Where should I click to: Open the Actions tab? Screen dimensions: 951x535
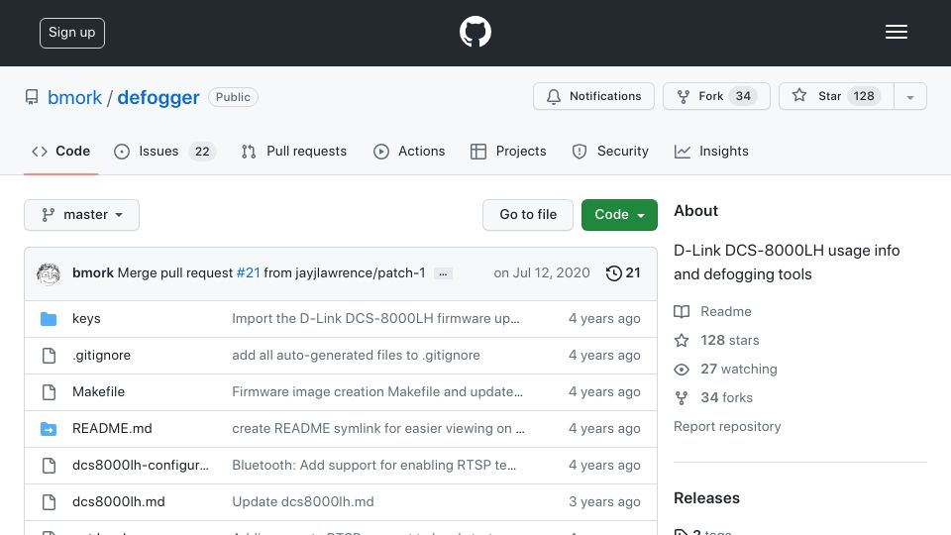coord(409,151)
